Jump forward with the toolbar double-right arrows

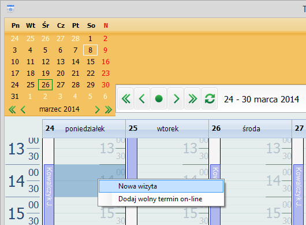pyautogui.click(x=192, y=98)
